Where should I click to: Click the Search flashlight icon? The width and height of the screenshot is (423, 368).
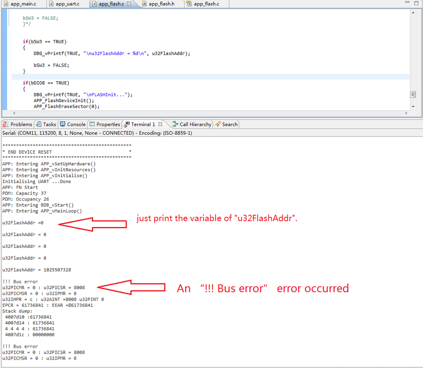[x=218, y=124]
